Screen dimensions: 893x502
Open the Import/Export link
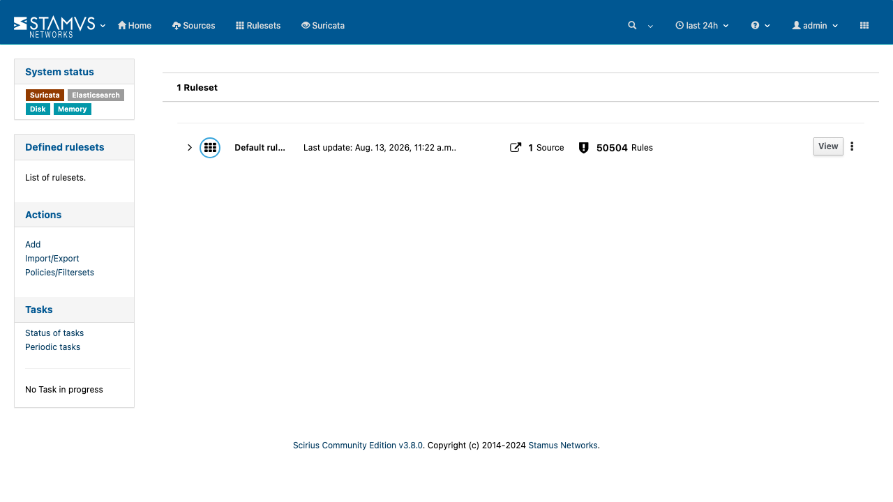(52, 259)
